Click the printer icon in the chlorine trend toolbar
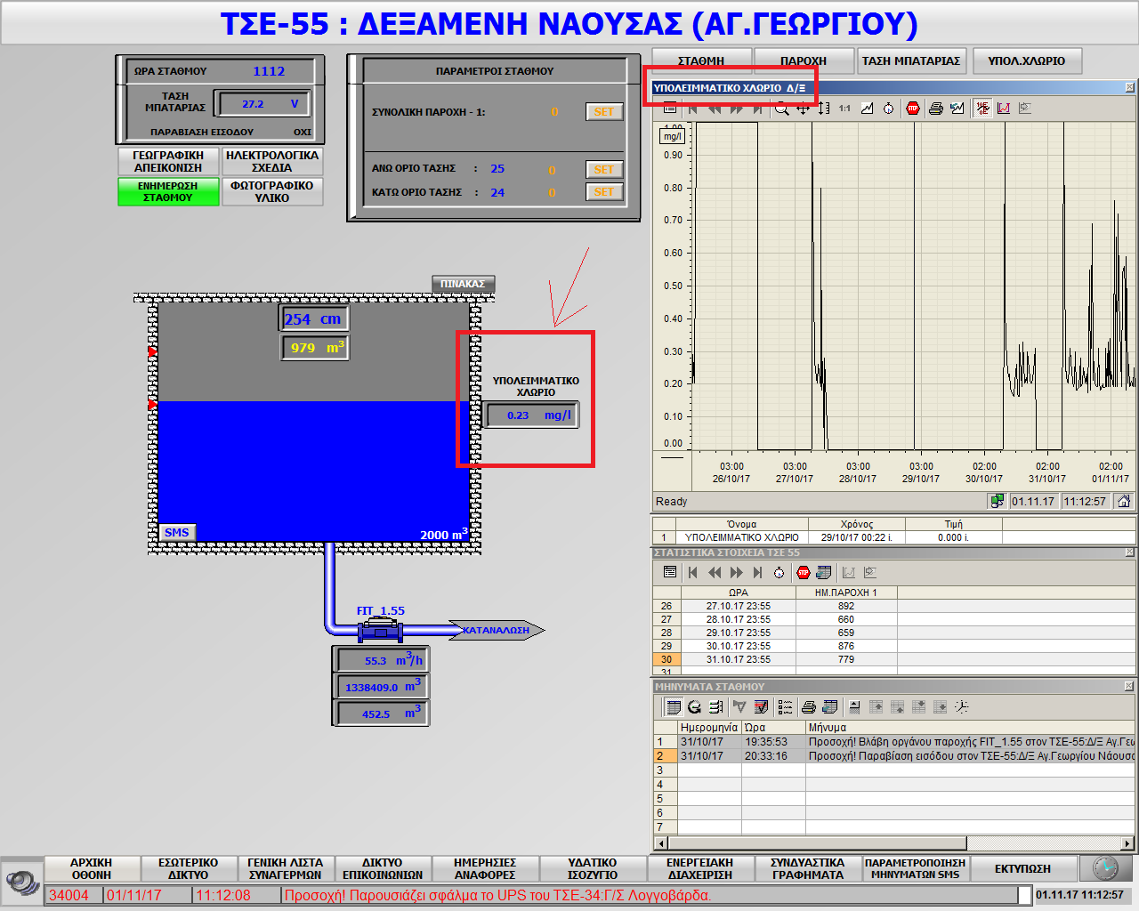1139x911 pixels. pyautogui.click(x=935, y=109)
